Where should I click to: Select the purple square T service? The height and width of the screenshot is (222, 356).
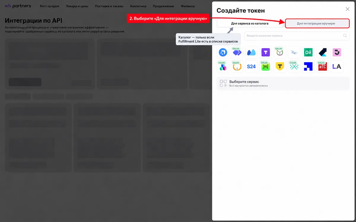pos(266,52)
